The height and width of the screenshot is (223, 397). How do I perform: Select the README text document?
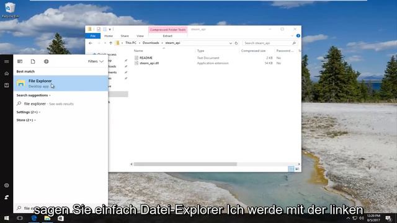(x=146, y=58)
